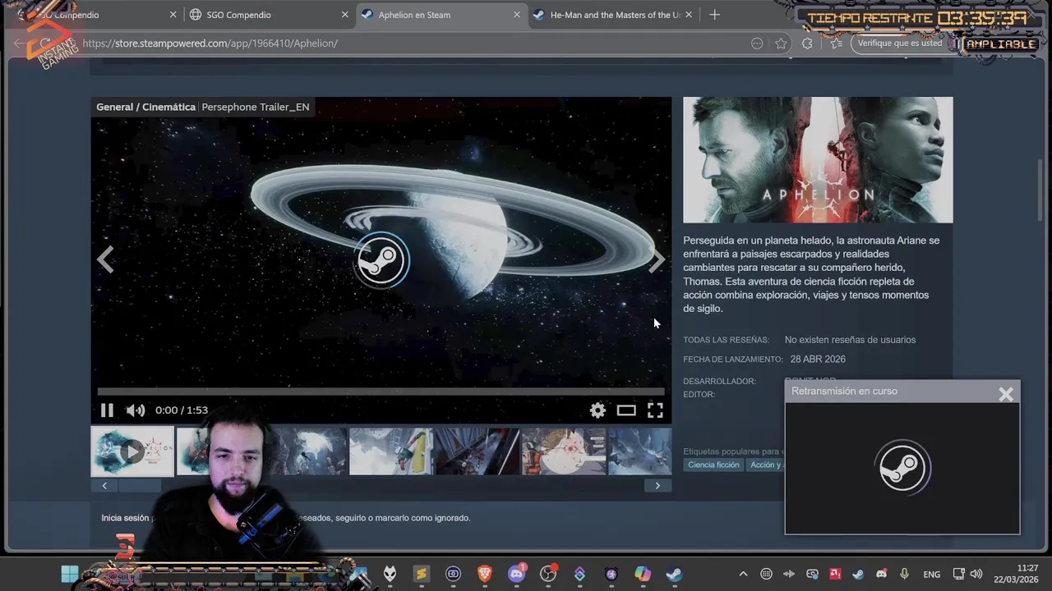Open the Steam taskbar icon
This screenshot has width=1052, height=591.
click(x=674, y=575)
